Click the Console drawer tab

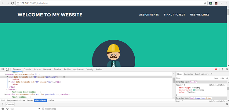pos(10,104)
